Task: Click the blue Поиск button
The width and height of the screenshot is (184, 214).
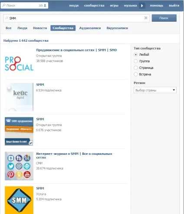Action: pyautogui.click(x=164, y=18)
